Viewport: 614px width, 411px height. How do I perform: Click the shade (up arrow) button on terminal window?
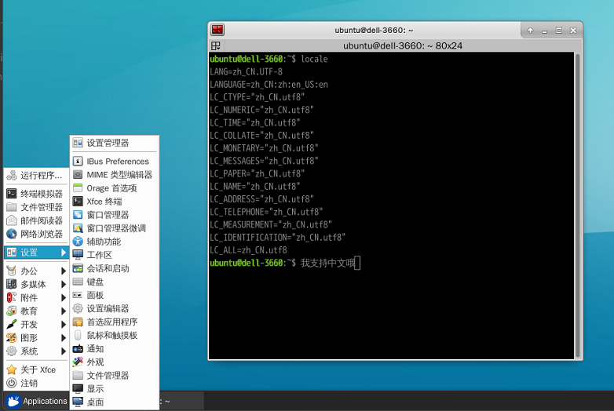tap(530, 30)
